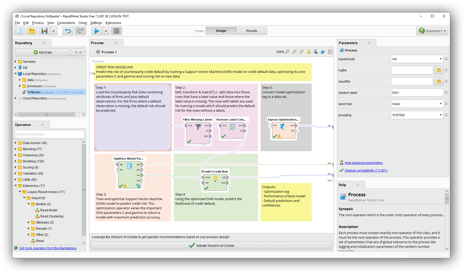Run the process with the blue play button
This screenshot has height=273, width=465.
[x=97, y=31]
